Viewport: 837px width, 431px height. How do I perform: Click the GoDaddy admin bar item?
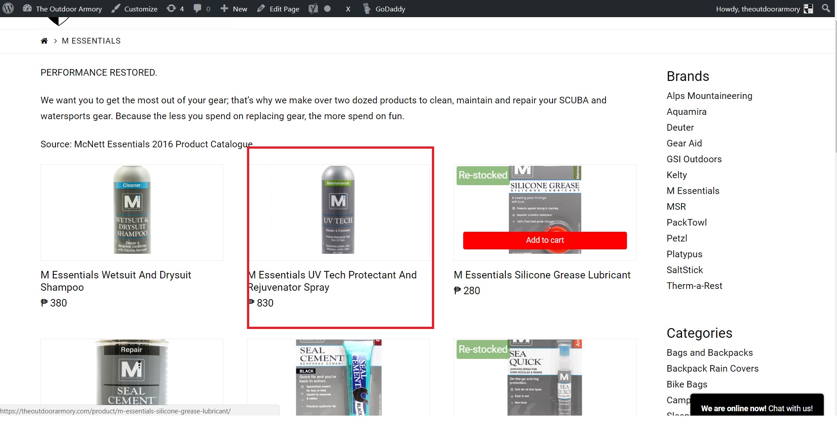pyautogui.click(x=384, y=9)
